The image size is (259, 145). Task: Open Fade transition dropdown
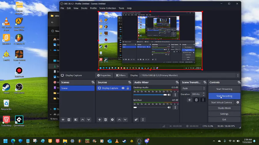coord(193,88)
